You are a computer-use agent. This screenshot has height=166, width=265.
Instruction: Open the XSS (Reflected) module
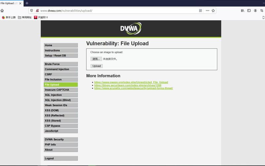coord(61,116)
